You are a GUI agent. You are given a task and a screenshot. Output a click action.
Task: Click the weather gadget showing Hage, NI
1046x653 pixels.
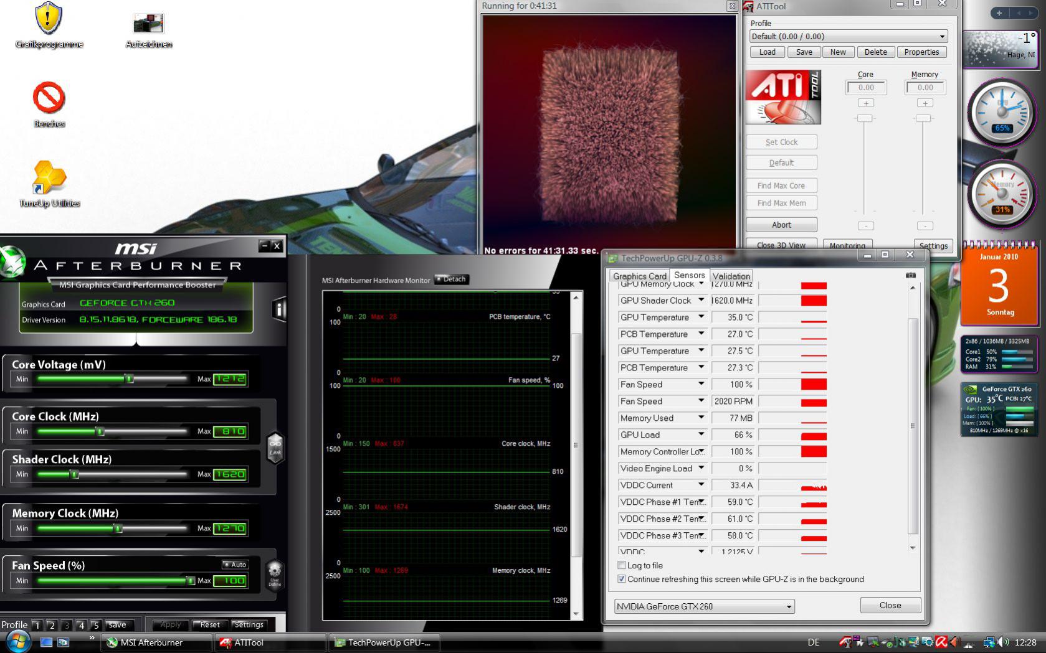point(1001,49)
